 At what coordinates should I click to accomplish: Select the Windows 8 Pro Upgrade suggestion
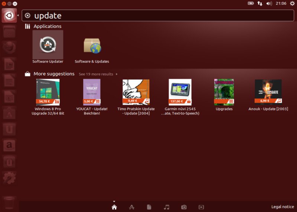coord(48,97)
